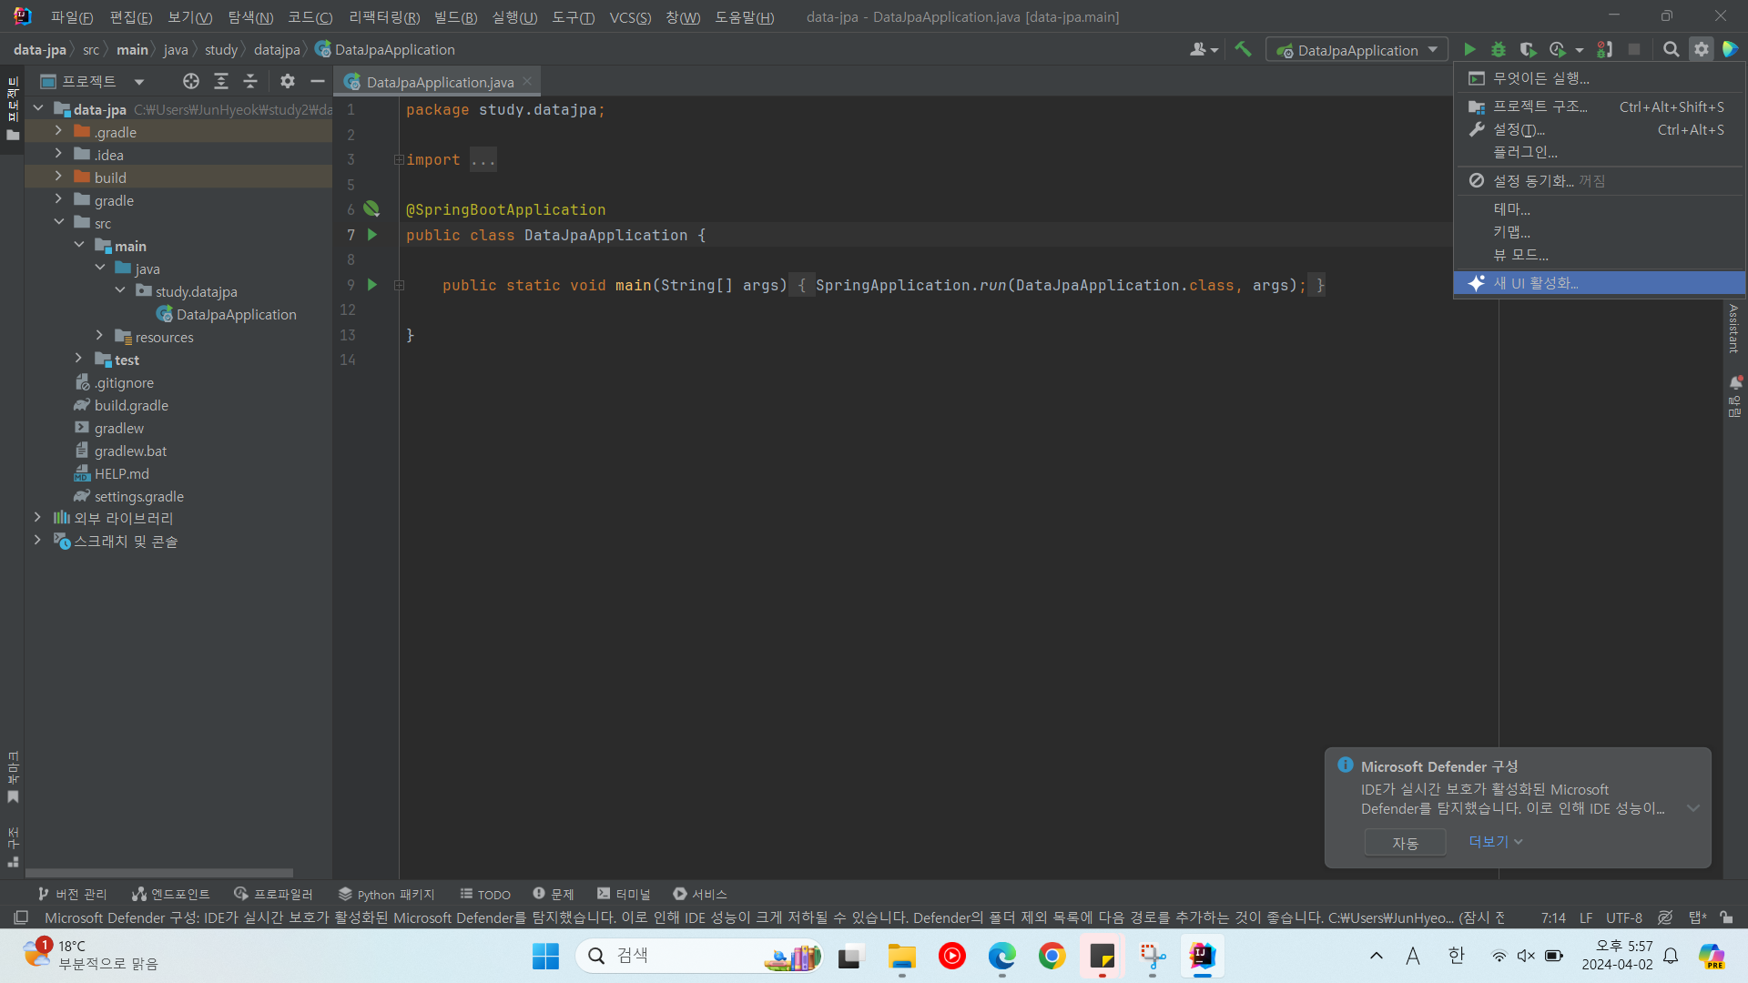Viewport: 1748px width, 983px height.
Task: Click the Debug bug icon
Action: click(x=1499, y=50)
